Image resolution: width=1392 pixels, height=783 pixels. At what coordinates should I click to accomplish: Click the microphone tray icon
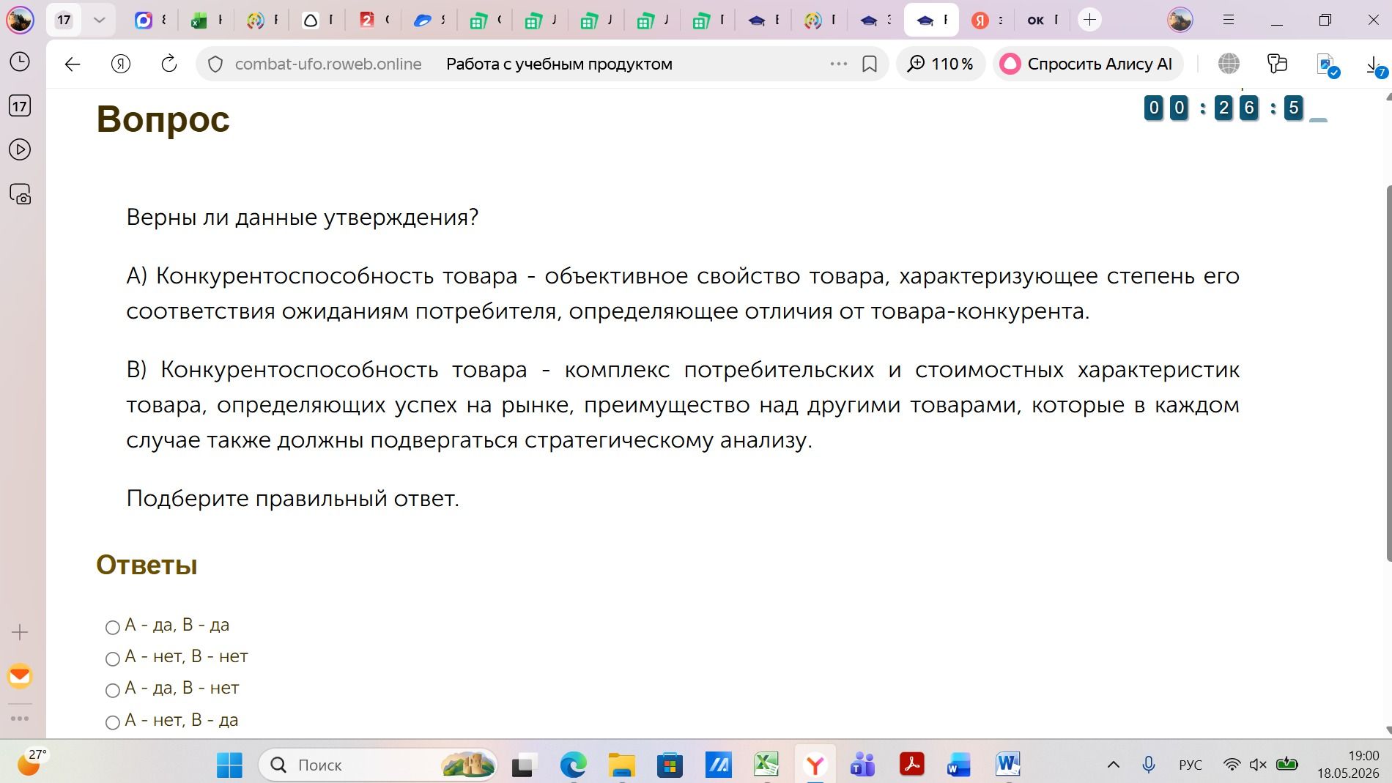pyautogui.click(x=1149, y=765)
